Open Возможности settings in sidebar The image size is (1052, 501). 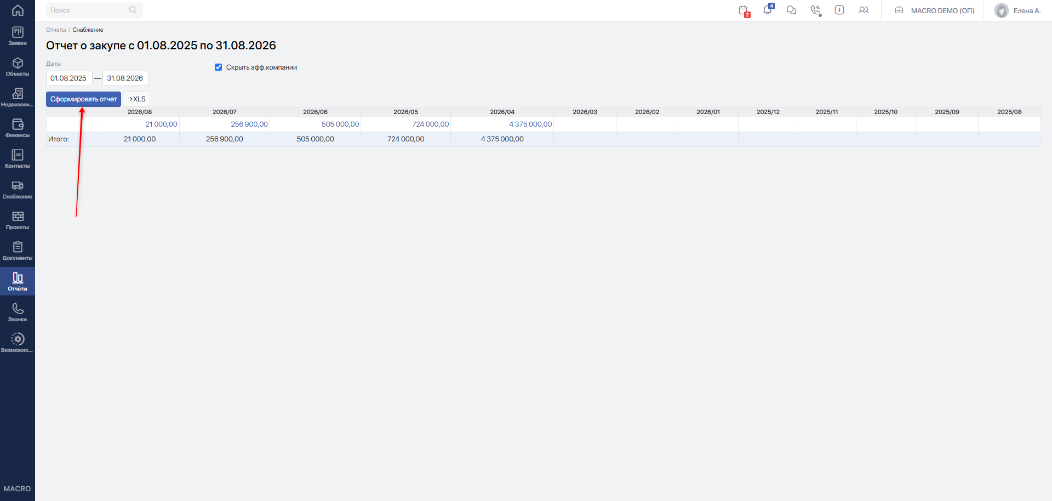[18, 343]
